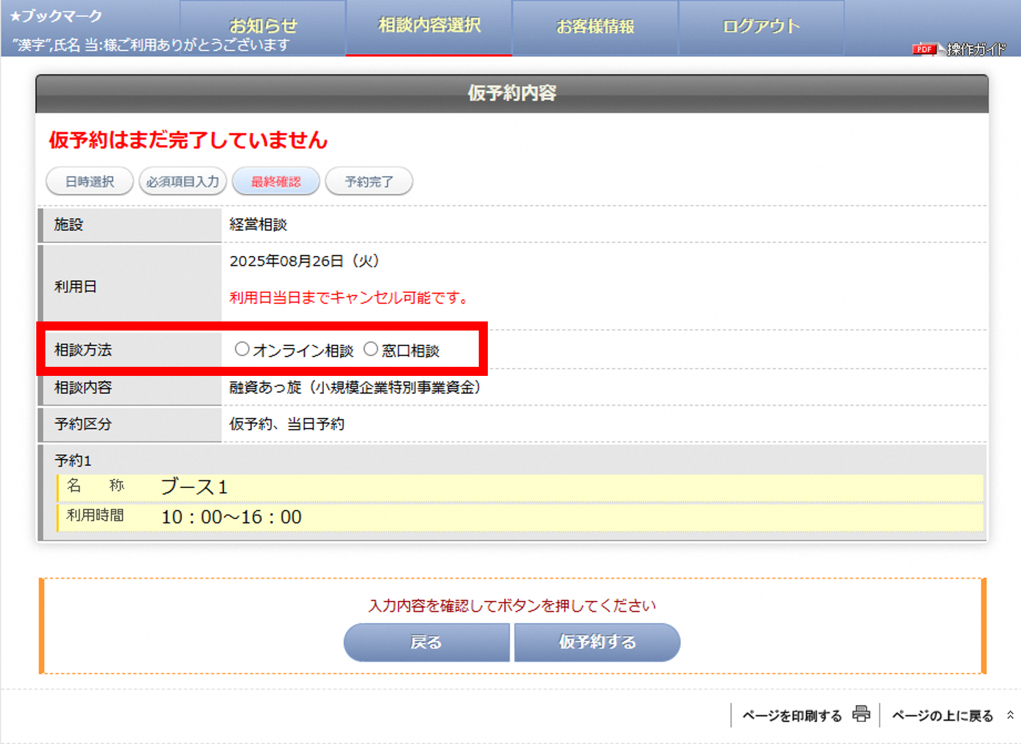Click the 予約完了 step button
1021x744 pixels.
click(369, 181)
